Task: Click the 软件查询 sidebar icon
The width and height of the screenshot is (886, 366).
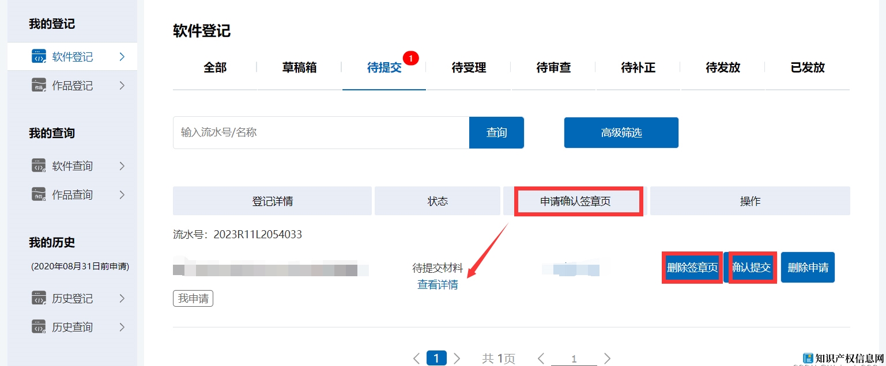Action: (39, 166)
